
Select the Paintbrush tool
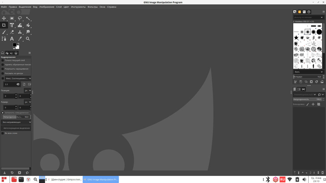[4, 32]
